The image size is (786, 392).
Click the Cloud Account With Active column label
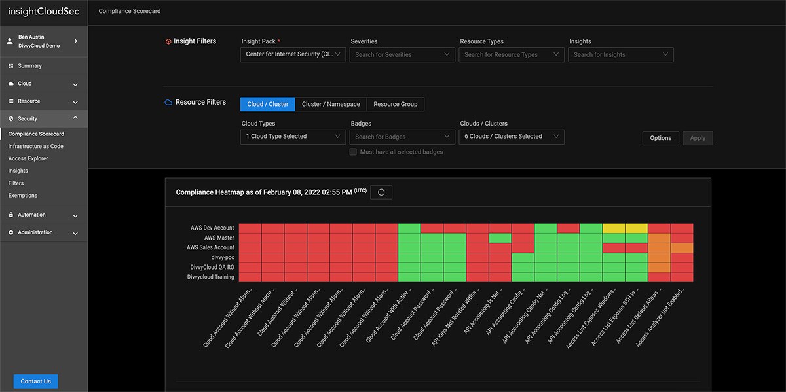pos(388,315)
